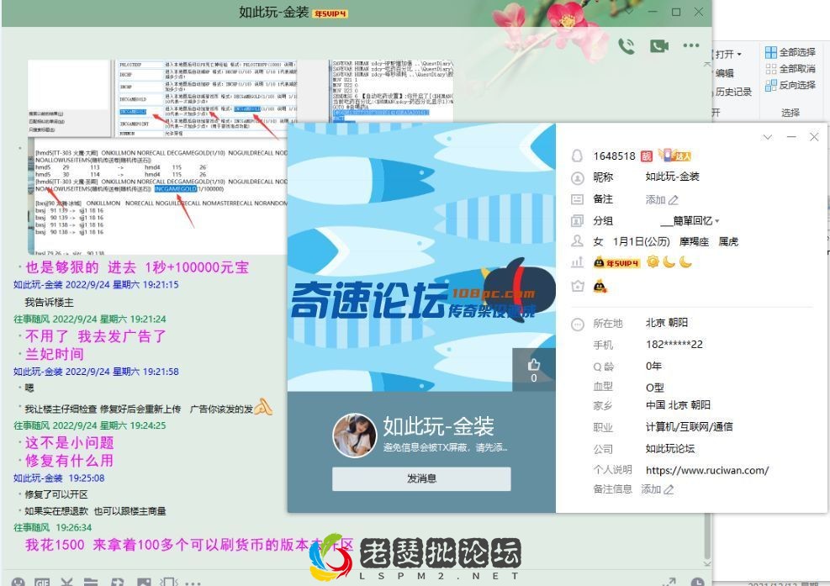Open the https://www.ruciwan.com/ link
830x586 pixels.
coord(707,470)
